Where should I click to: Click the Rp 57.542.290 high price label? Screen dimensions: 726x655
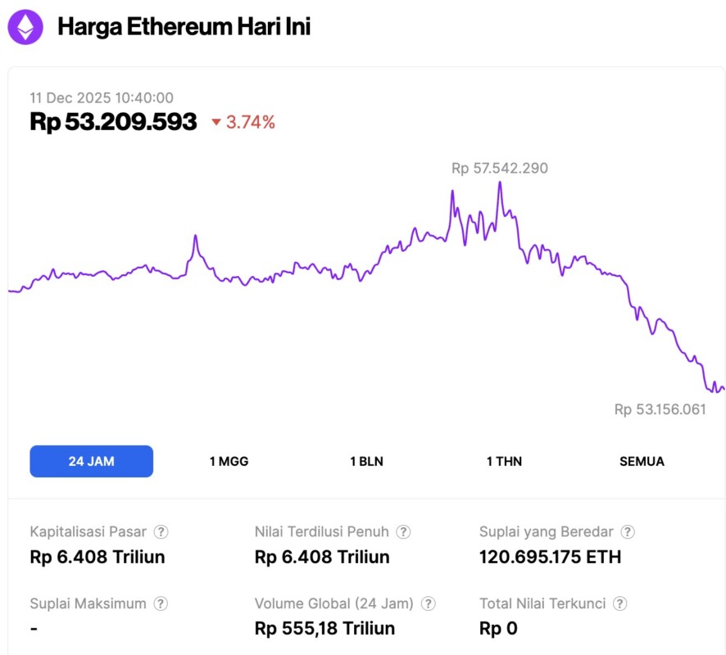499,169
